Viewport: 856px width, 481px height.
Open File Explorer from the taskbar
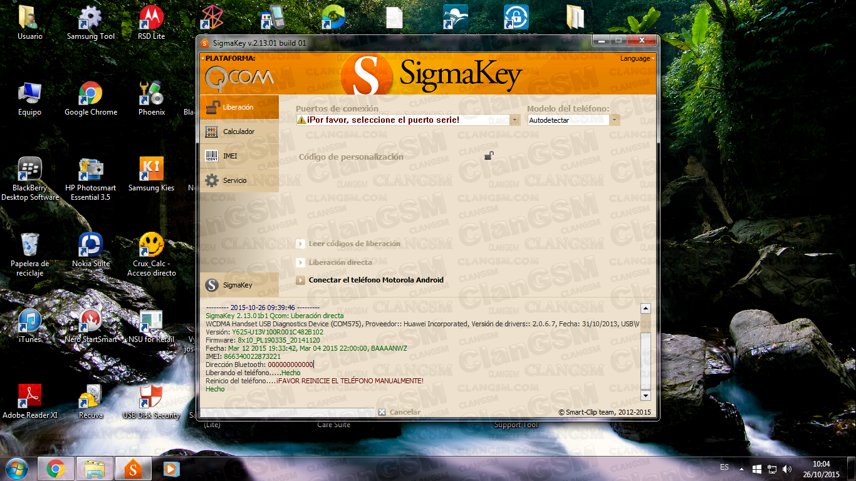[94, 468]
